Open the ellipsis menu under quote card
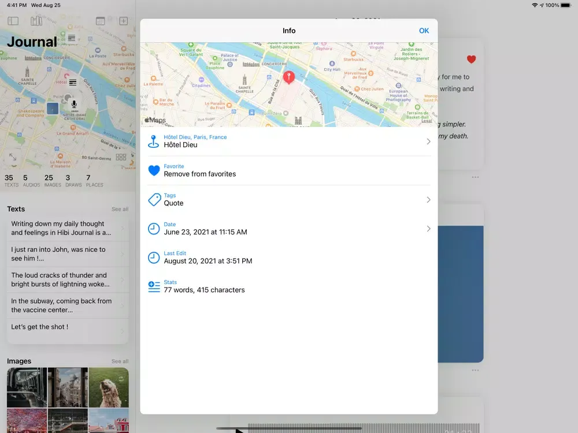 click(x=475, y=177)
